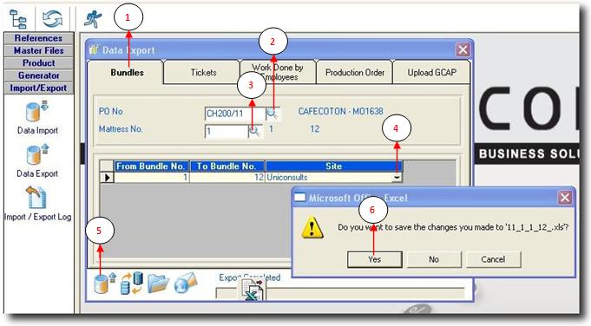591x326 pixels.
Task: Click Mattress No. magnifier lookup icon
Action: pyautogui.click(x=255, y=131)
